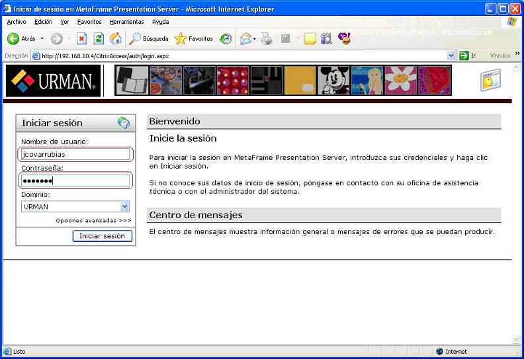Click the Mickey Mouse banner thumbnail

(x=333, y=81)
